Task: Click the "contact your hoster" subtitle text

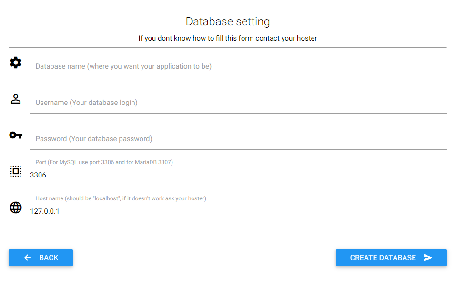Action: point(286,38)
